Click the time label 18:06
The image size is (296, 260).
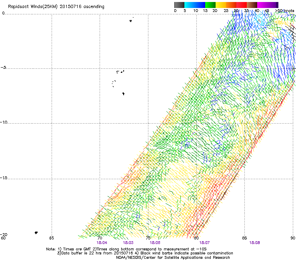coord(155,243)
